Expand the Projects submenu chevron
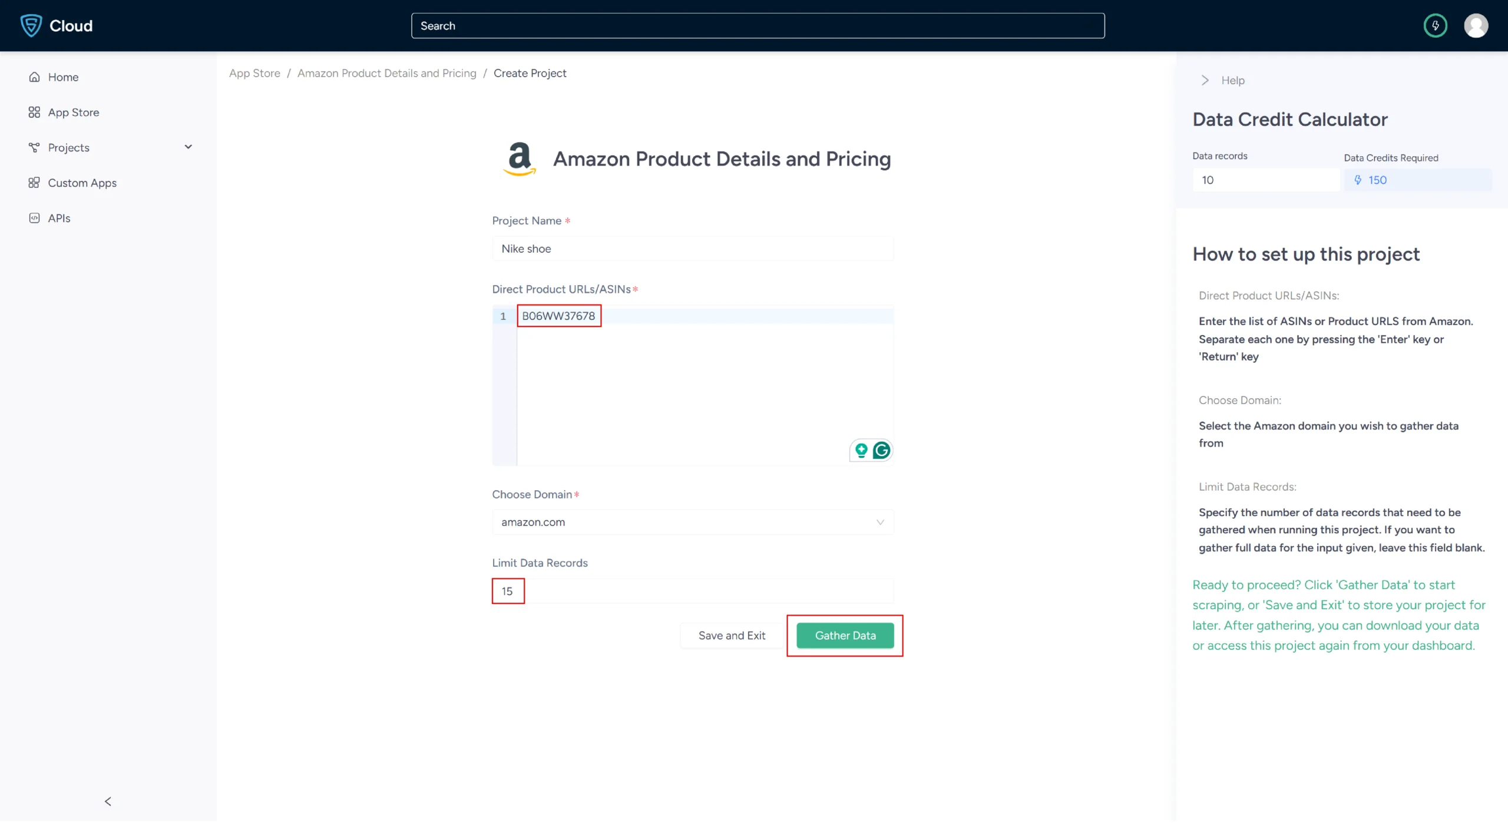This screenshot has width=1508, height=823. (188, 147)
